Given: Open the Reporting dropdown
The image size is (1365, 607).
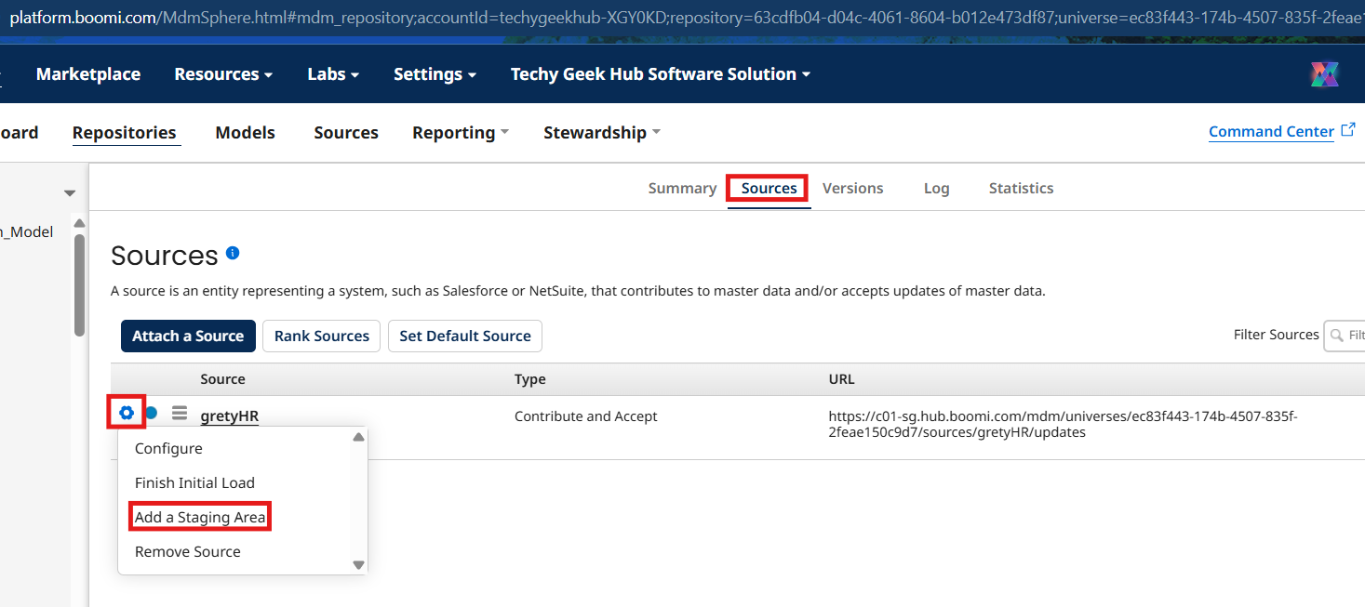Looking at the screenshot, I should [461, 133].
